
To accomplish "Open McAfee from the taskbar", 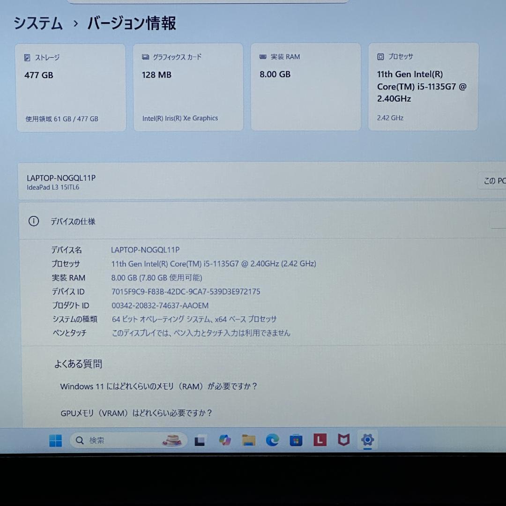I will [343, 440].
